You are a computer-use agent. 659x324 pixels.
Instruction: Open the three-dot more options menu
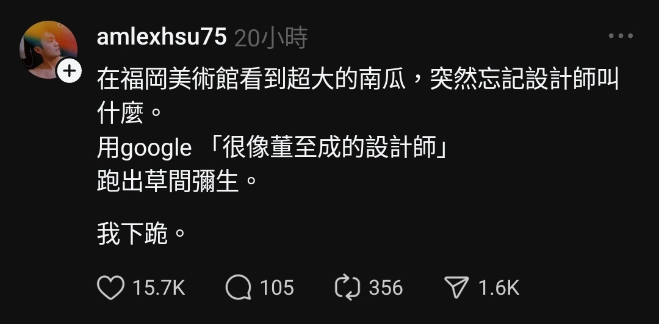621,36
